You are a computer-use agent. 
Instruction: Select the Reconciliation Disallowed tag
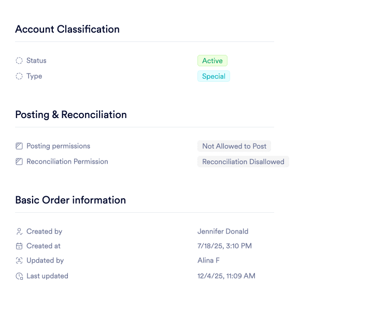(243, 162)
